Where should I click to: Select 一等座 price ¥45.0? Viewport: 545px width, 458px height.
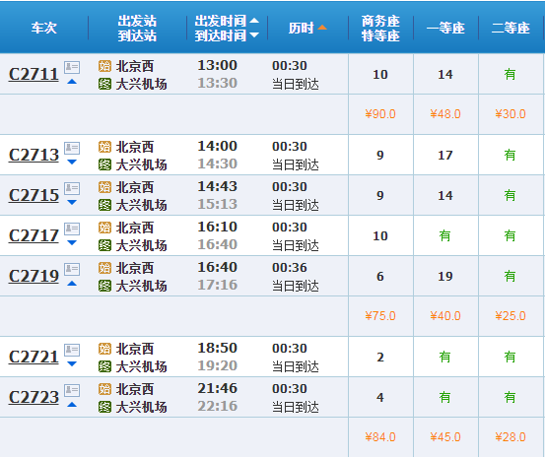click(x=445, y=437)
